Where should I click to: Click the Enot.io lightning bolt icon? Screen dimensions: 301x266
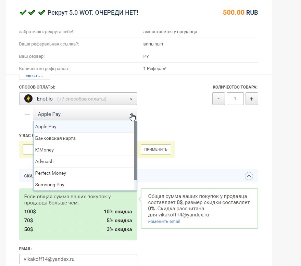pos(28,99)
